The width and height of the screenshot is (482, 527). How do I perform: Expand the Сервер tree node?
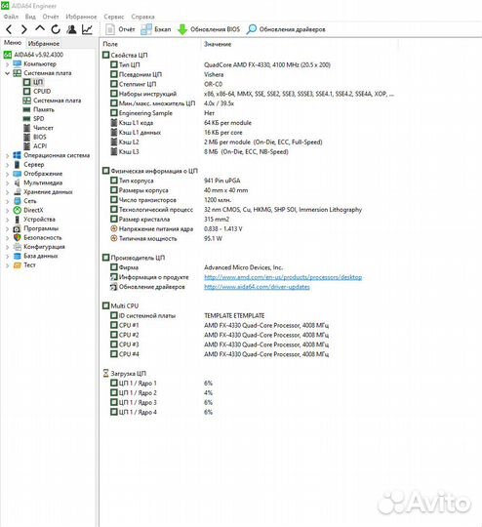click(8, 165)
